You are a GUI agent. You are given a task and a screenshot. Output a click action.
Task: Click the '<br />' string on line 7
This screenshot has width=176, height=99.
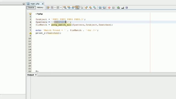coord(91,30)
